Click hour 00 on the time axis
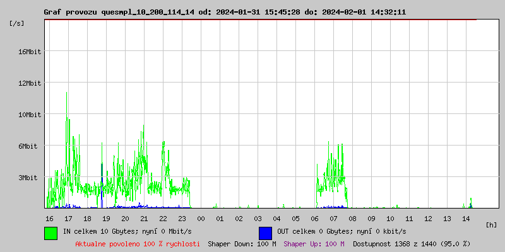 [201, 218]
